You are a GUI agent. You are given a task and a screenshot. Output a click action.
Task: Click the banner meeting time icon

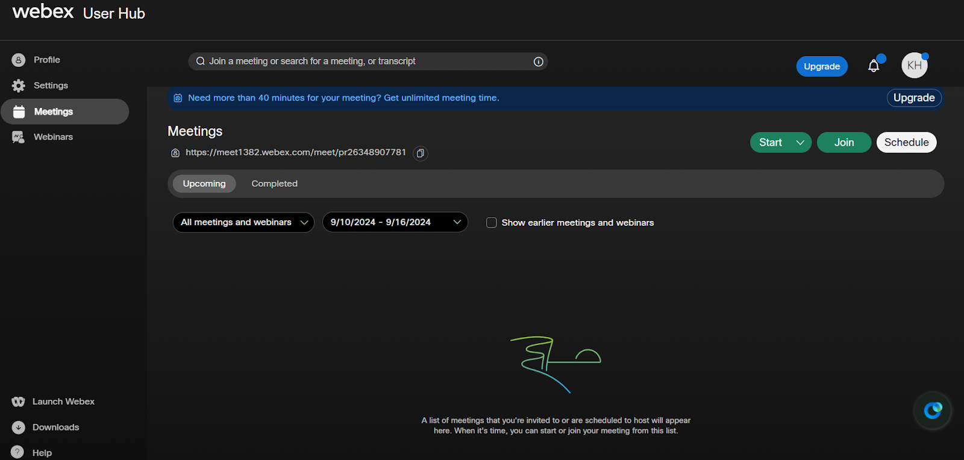click(x=178, y=98)
